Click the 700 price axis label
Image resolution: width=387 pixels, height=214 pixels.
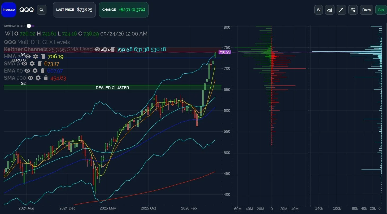pos(227,69)
